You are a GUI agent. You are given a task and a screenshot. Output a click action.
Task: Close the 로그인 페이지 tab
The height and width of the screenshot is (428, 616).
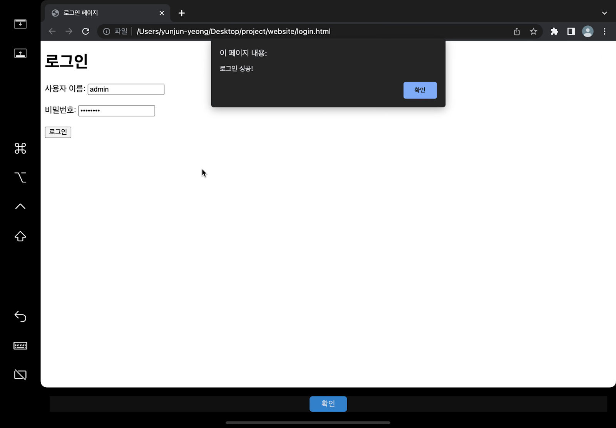click(162, 13)
